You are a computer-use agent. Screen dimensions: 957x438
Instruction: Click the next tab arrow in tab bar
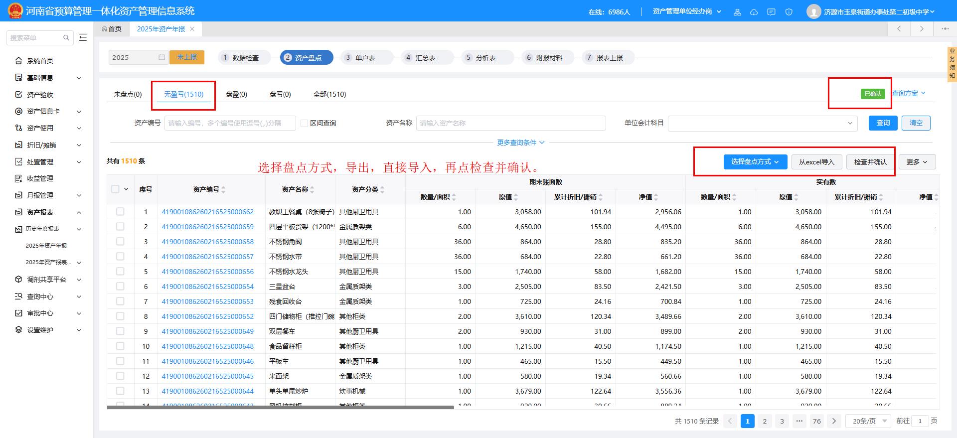[922, 29]
